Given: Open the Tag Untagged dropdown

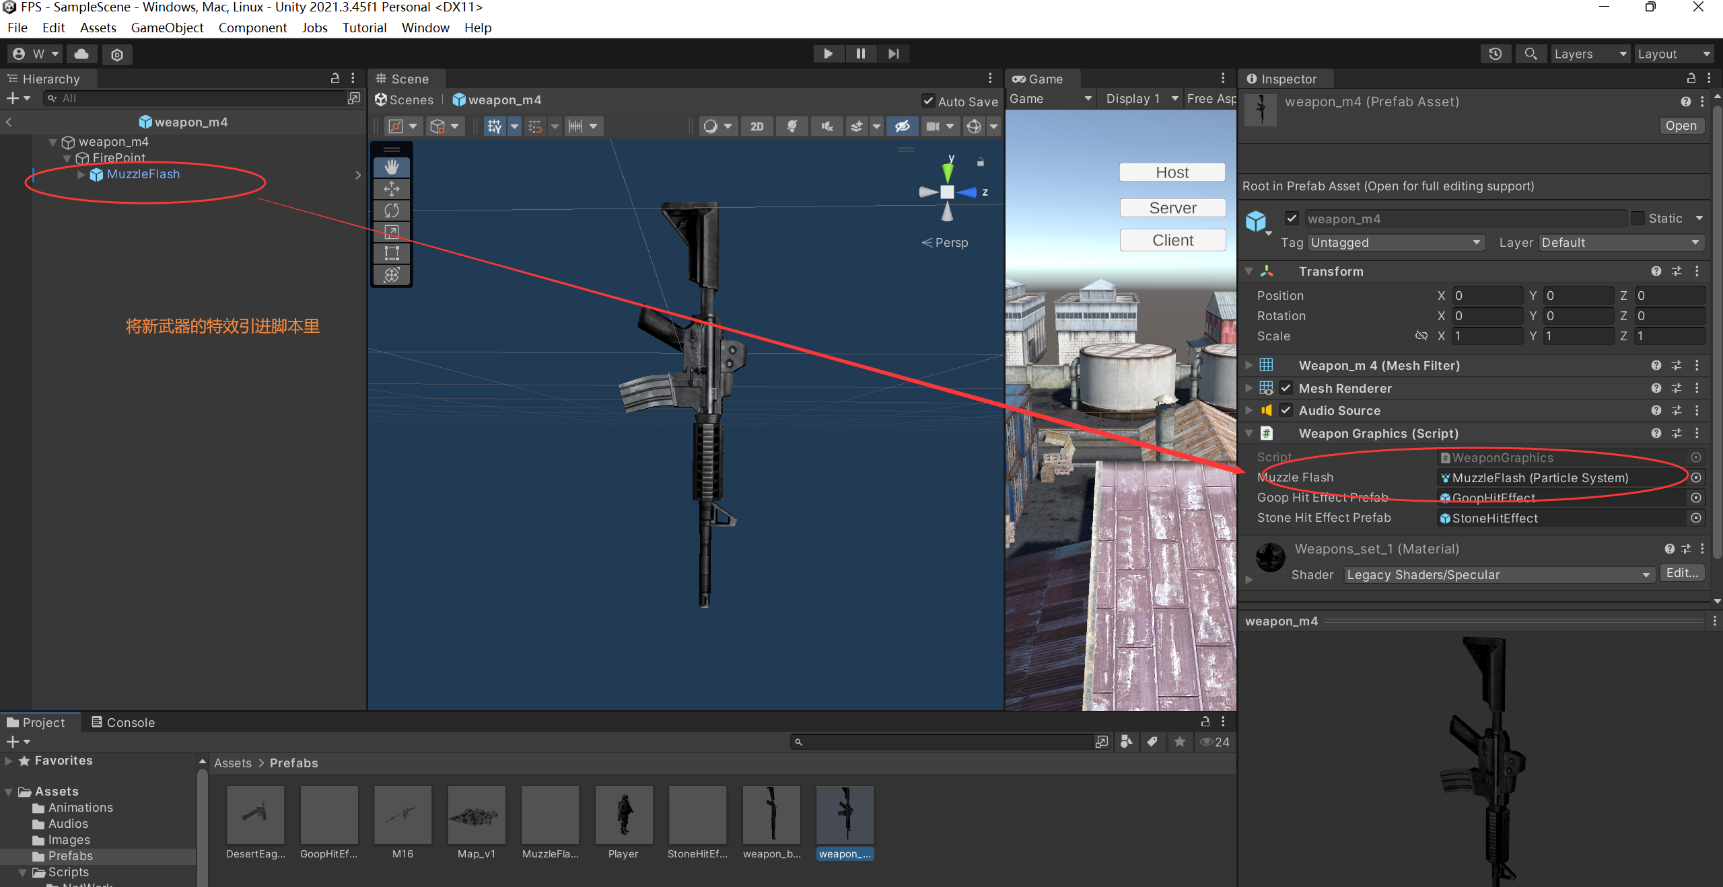Looking at the screenshot, I should coord(1395,243).
